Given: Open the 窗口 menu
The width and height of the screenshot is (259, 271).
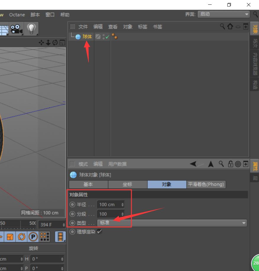Looking at the screenshot, I should point(50,15).
